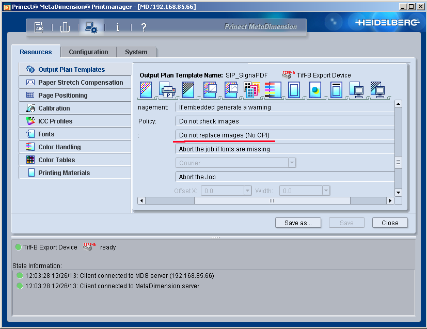Screen dimensions: 427x329
Task: Expand the Courier font dropdown arrow
Action: tap(292, 163)
